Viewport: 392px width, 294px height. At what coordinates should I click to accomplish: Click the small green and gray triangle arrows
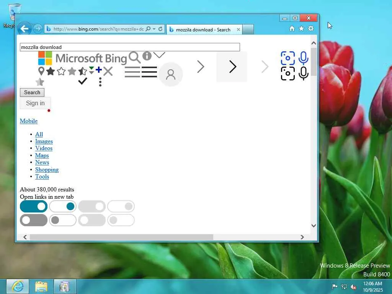tap(91, 70)
